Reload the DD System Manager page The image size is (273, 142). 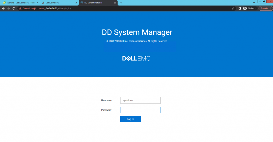point(14,9)
